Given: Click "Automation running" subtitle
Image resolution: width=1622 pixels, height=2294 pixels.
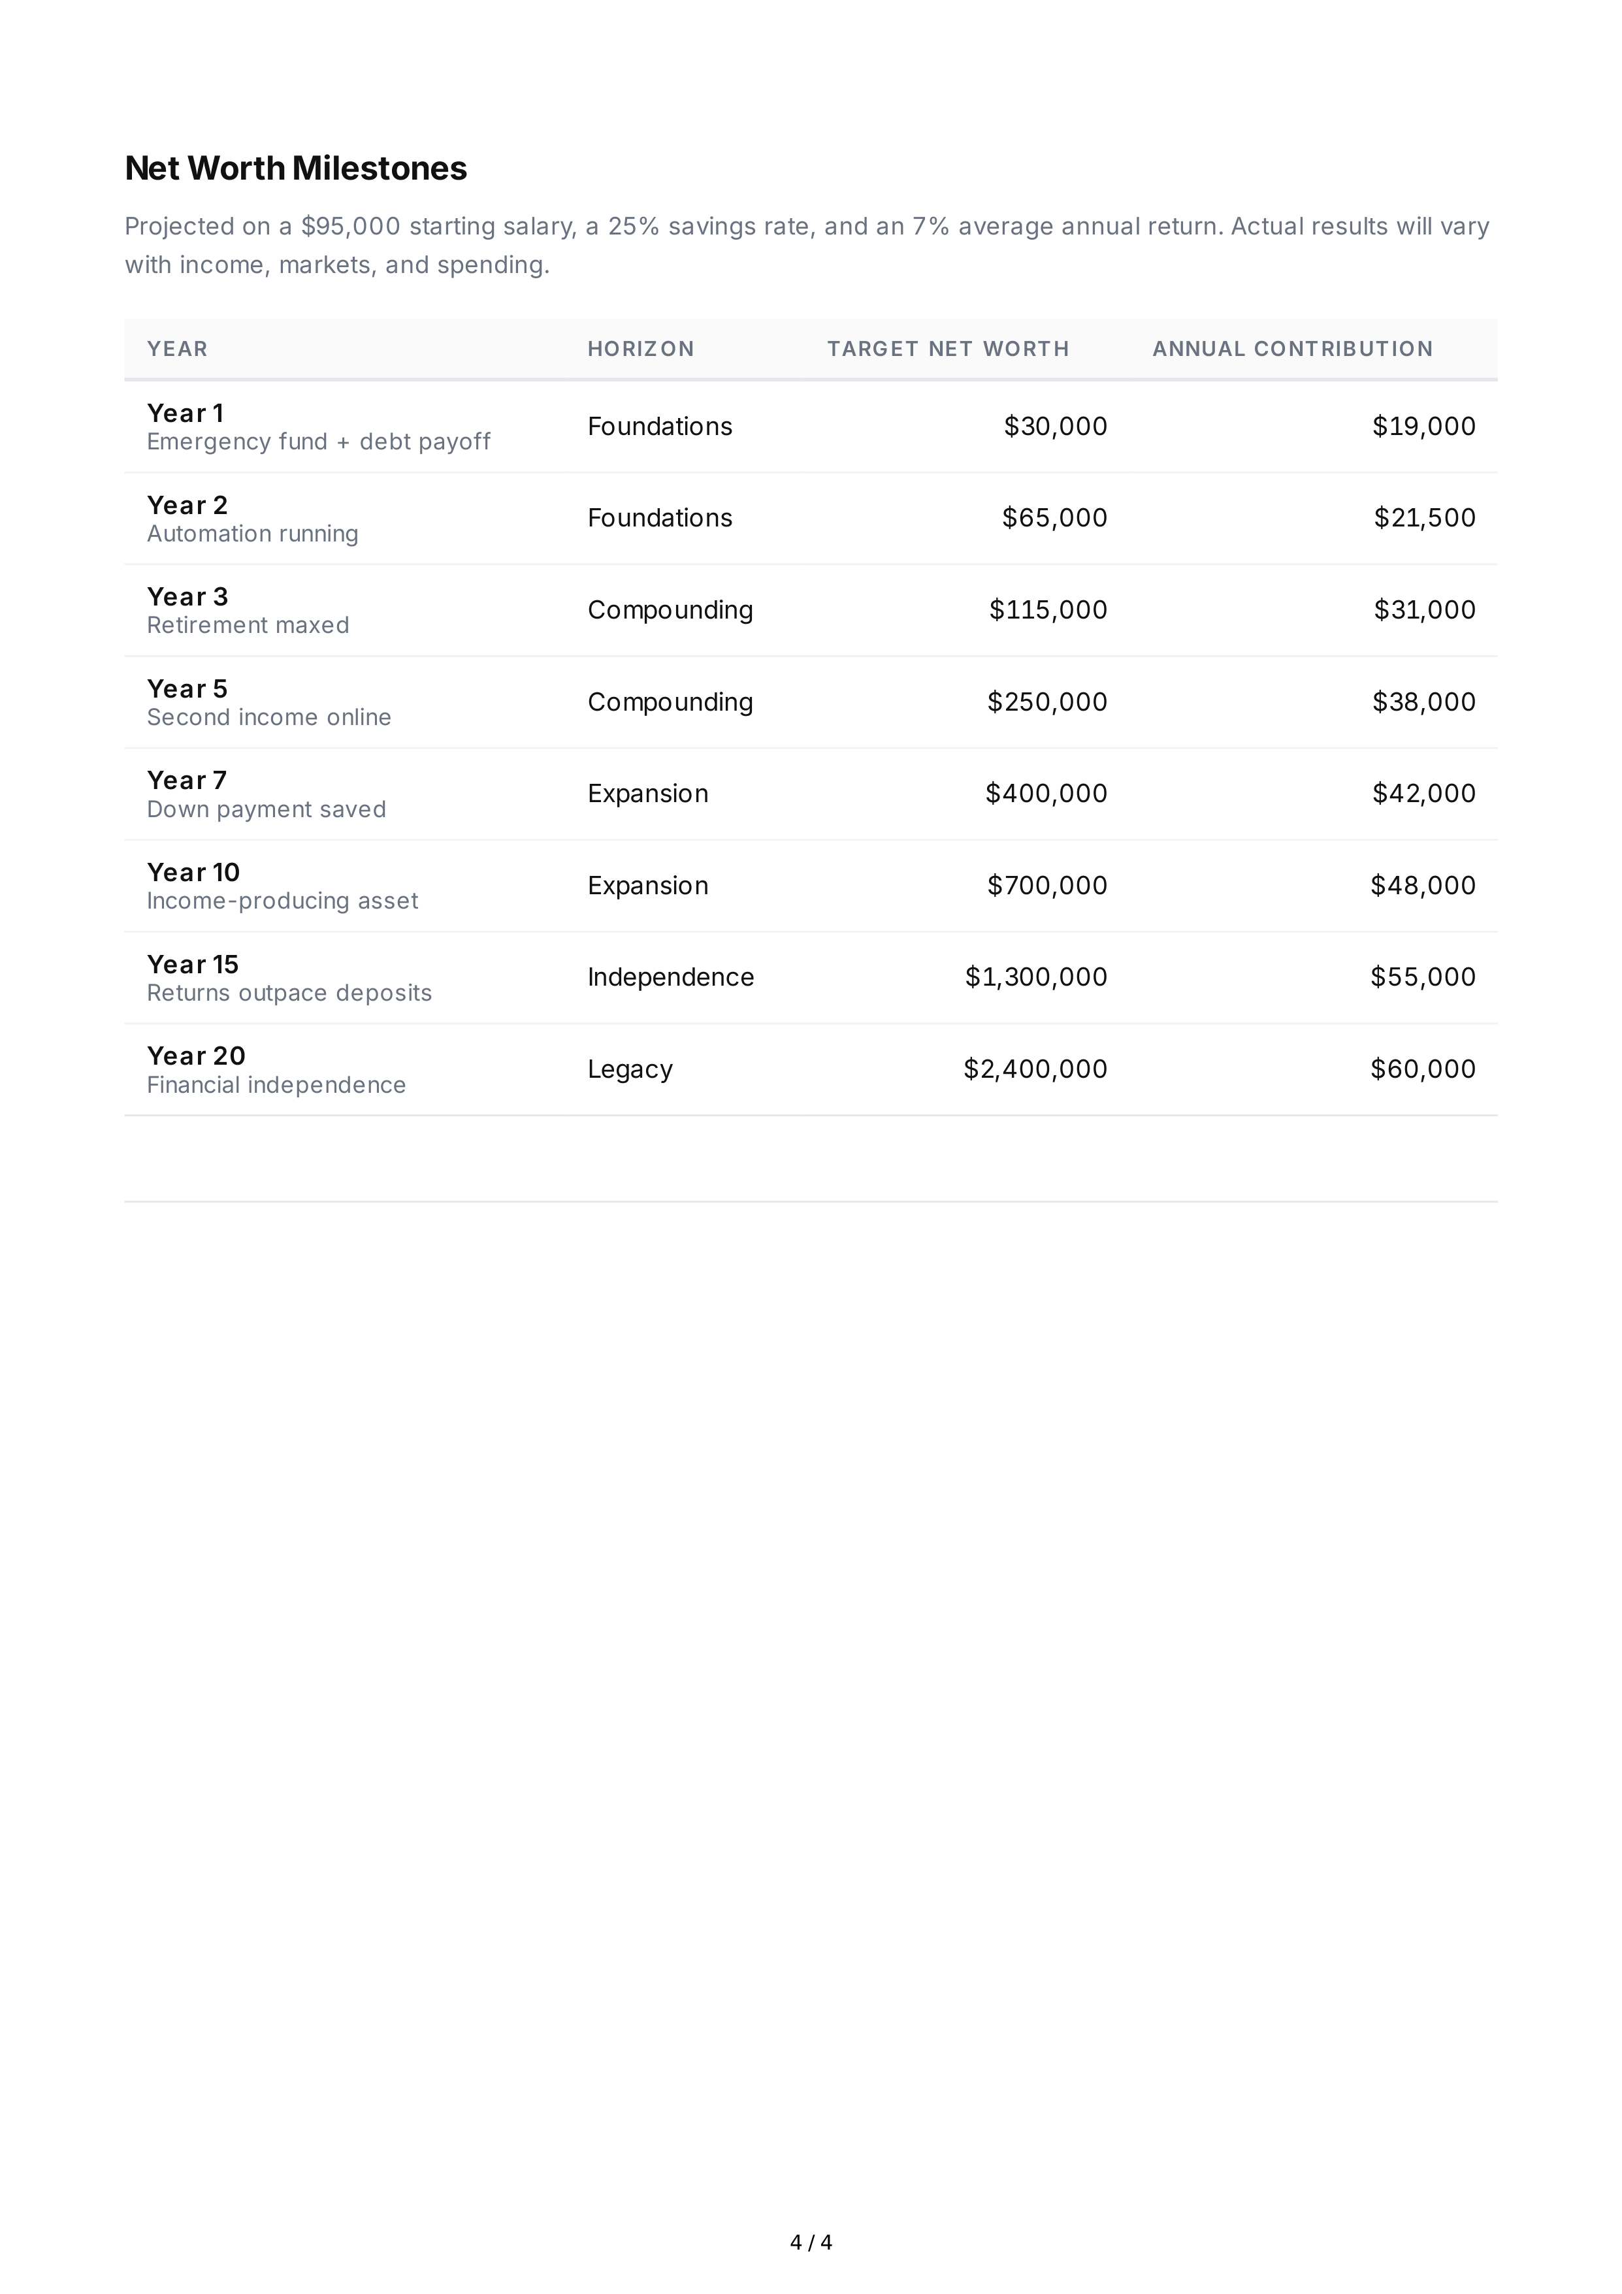Looking at the screenshot, I should [x=253, y=534].
